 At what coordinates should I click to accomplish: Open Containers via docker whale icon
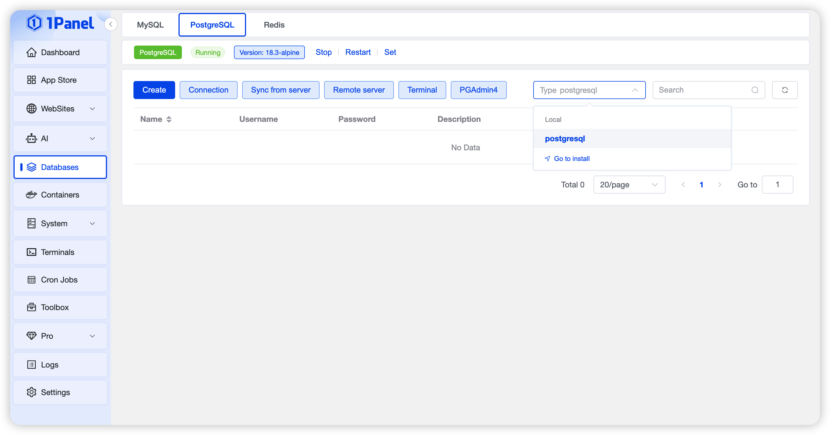31,195
